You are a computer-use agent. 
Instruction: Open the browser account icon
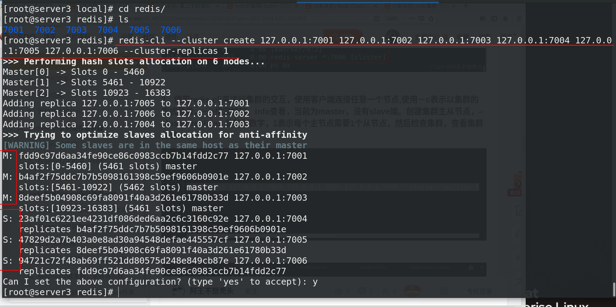[505, 19]
